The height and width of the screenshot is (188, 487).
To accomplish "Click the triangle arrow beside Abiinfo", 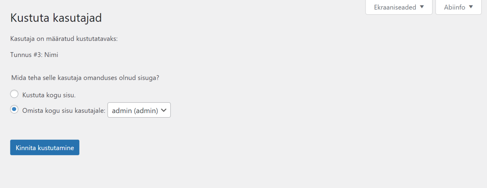I will click(471, 7).
